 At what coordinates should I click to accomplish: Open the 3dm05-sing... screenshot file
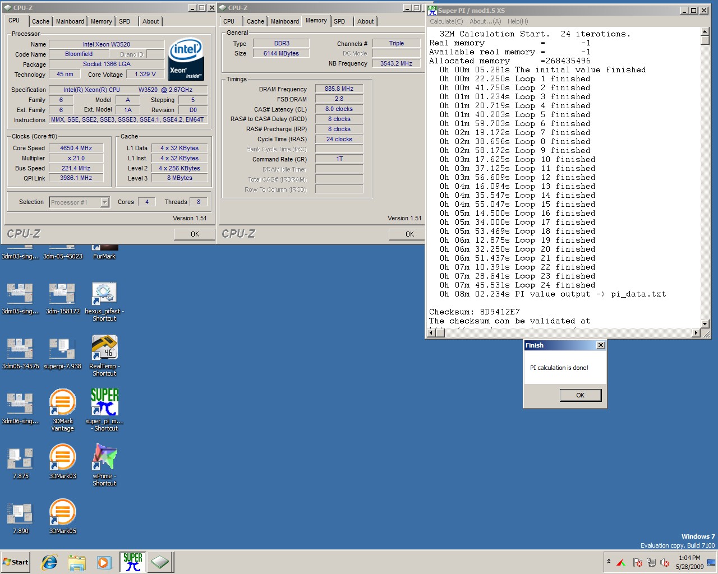coord(20,298)
